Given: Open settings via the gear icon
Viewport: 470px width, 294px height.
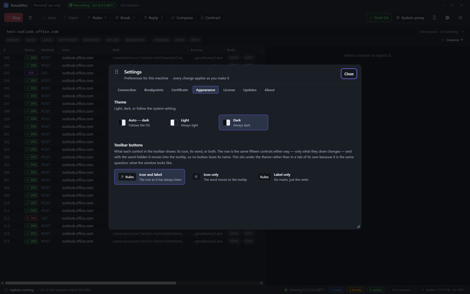Looking at the screenshot, I should click(447, 18).
